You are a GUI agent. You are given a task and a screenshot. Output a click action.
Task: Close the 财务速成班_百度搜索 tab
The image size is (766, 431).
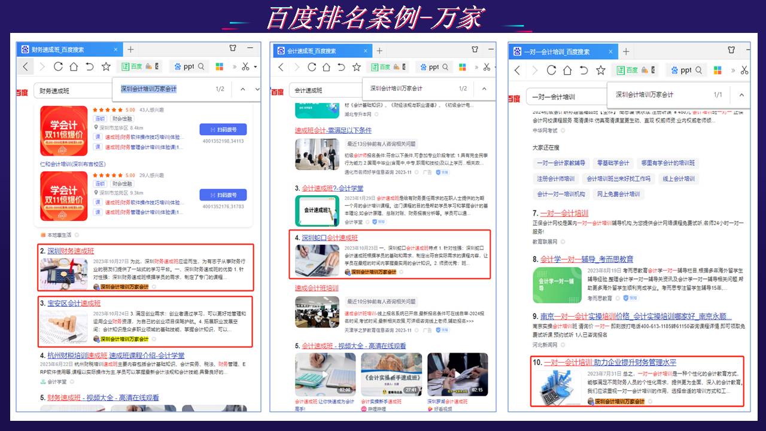tap(116, 50)
